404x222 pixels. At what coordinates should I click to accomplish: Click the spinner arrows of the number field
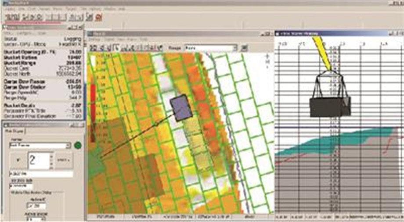51,161
